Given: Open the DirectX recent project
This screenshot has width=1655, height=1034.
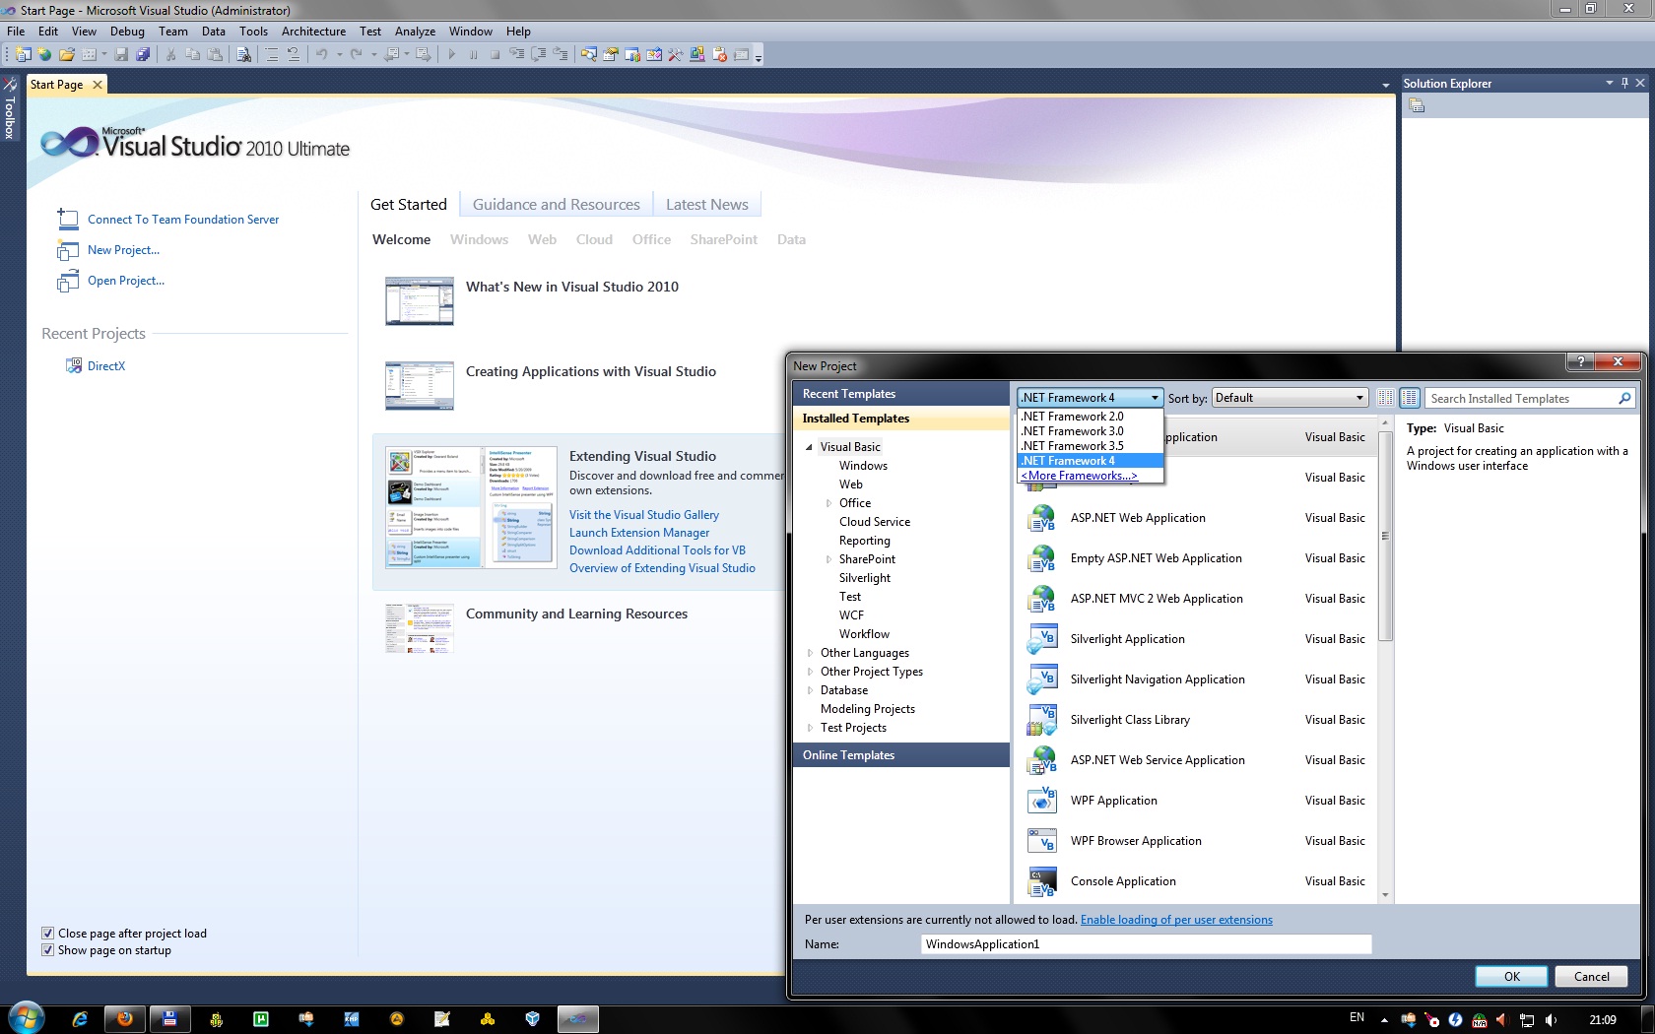Looking at the screenshot, I should [106, 366].
